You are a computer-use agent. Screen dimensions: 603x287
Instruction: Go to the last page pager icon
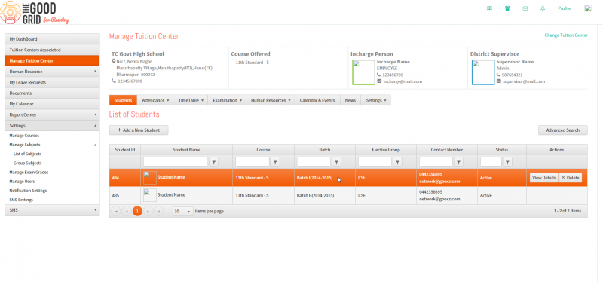tap(159, 212)
